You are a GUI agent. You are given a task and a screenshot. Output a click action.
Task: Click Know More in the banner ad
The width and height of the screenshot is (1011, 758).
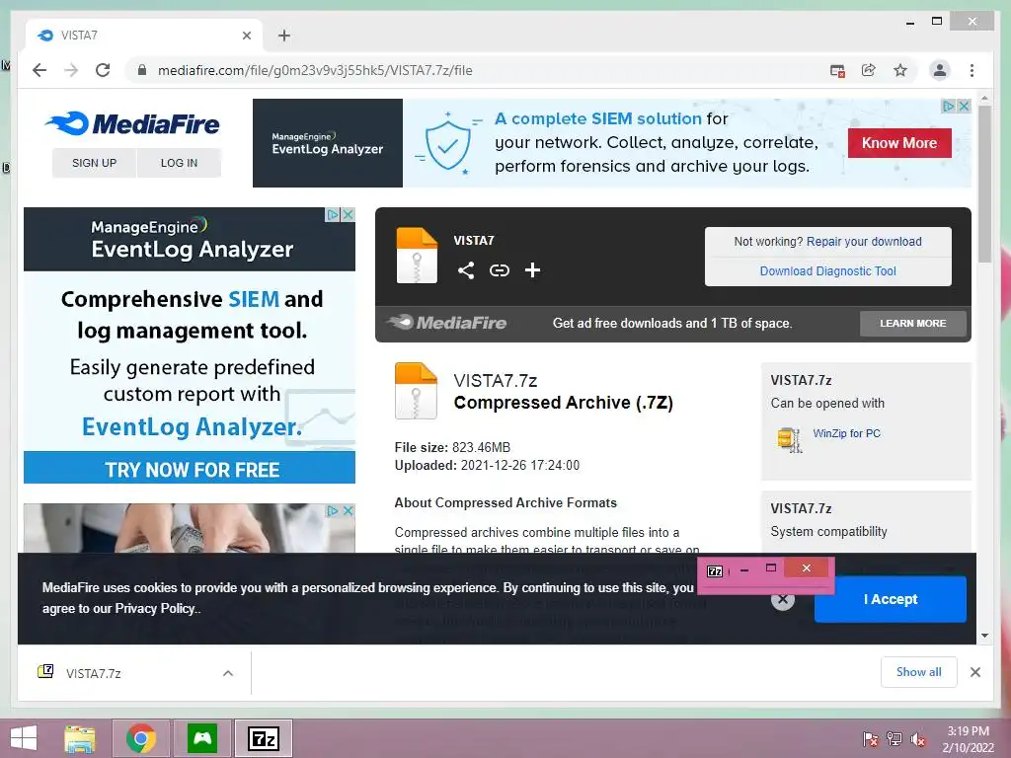899,143
